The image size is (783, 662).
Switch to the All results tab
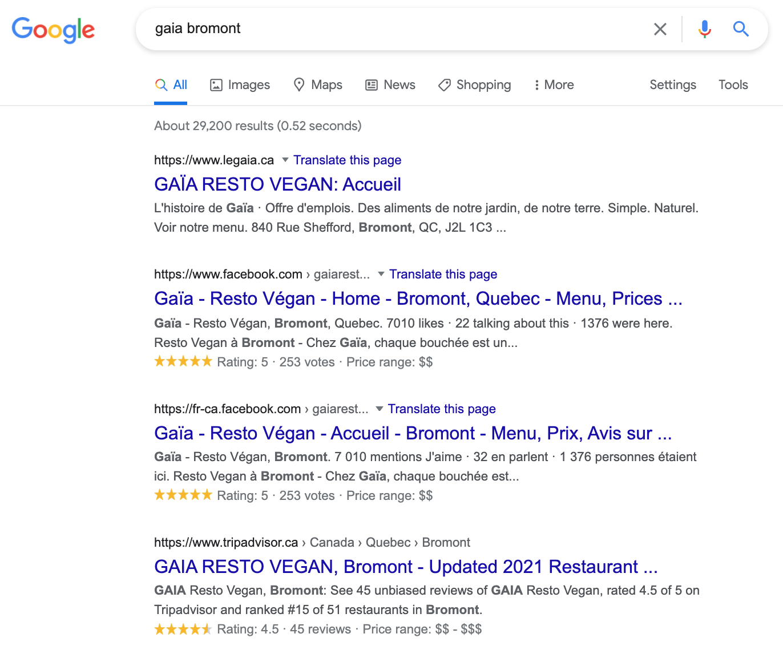pyautogui.click(x=171, y=84)
